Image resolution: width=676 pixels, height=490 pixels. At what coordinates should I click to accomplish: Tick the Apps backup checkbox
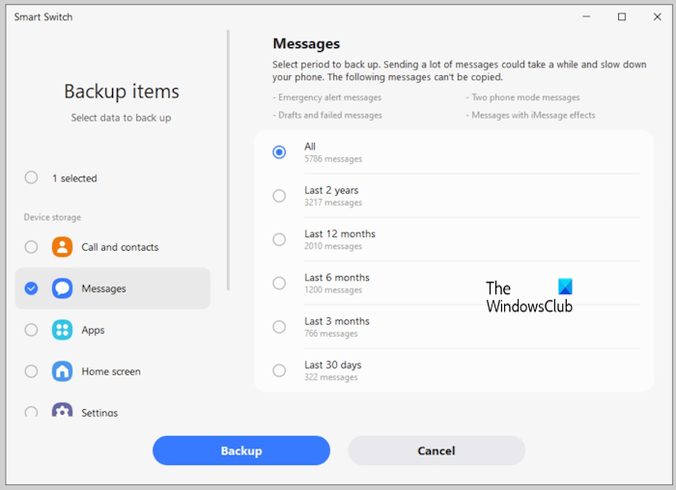(x=32, y=330)
